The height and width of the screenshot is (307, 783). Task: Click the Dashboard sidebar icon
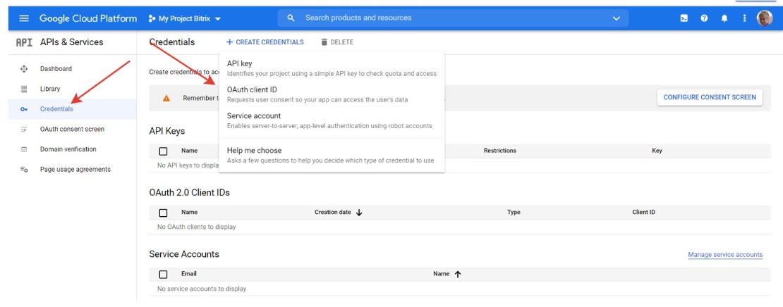coord(25,69)
